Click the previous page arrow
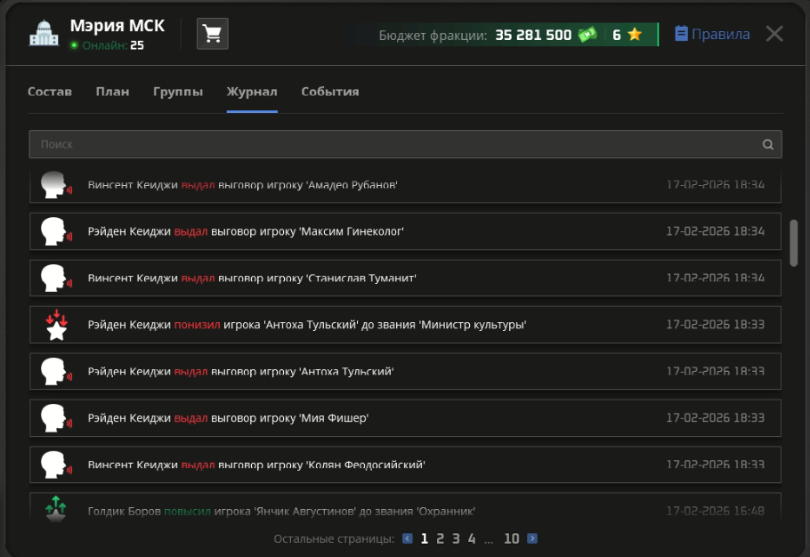The image size is (810, 557). coord(408,538)
